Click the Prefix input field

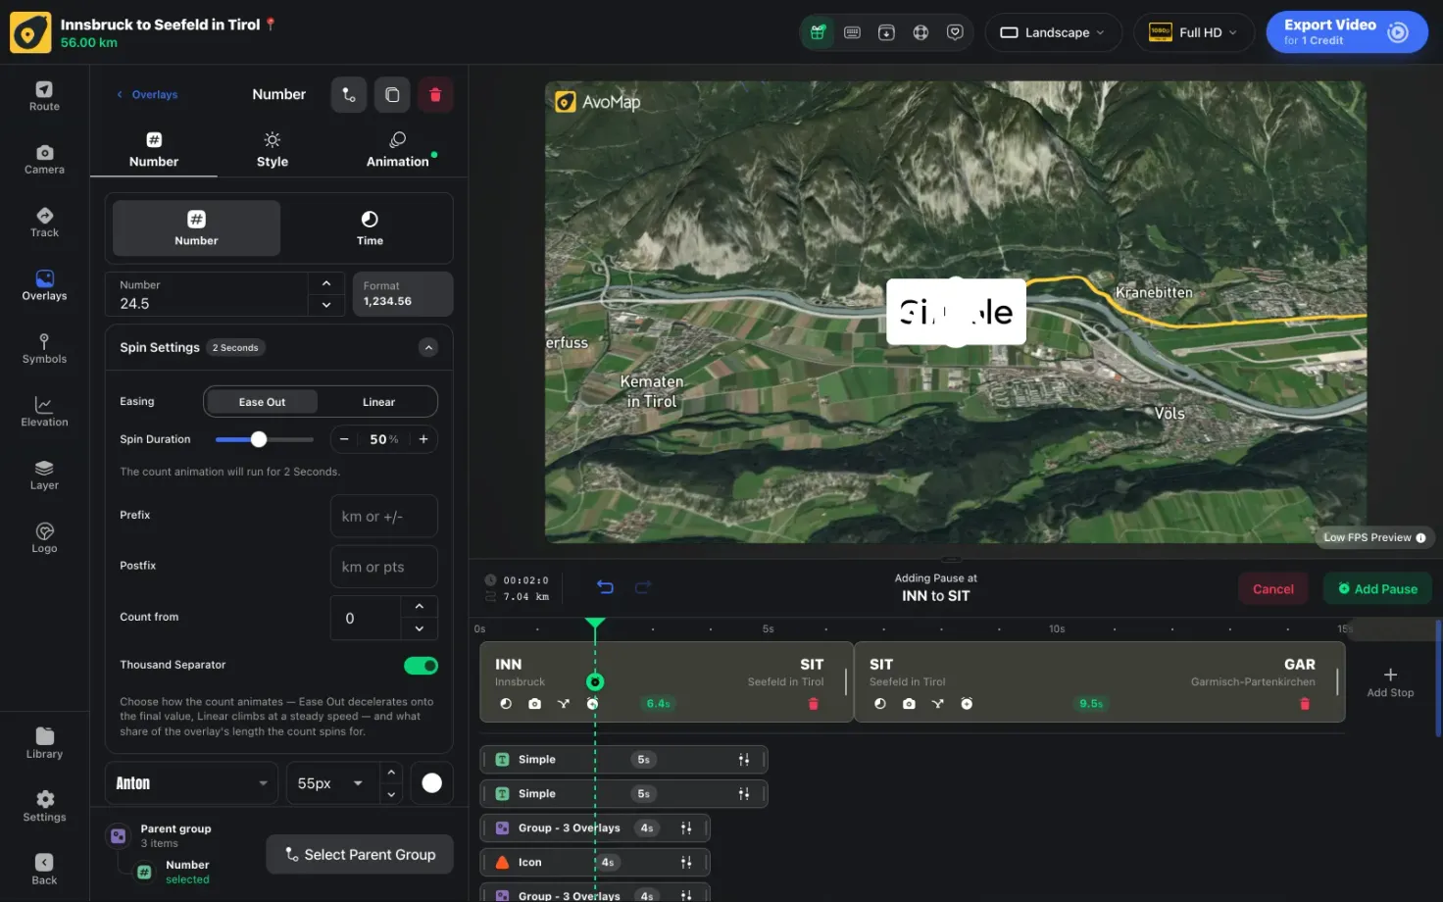(383, 517)
